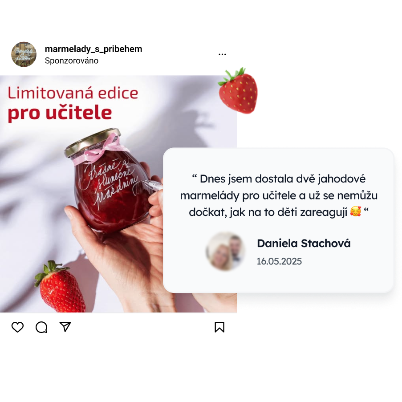Viewport: 402px width, 402px height.
Task: Click the review date 16.05.2025
Action: coord(279,261)
